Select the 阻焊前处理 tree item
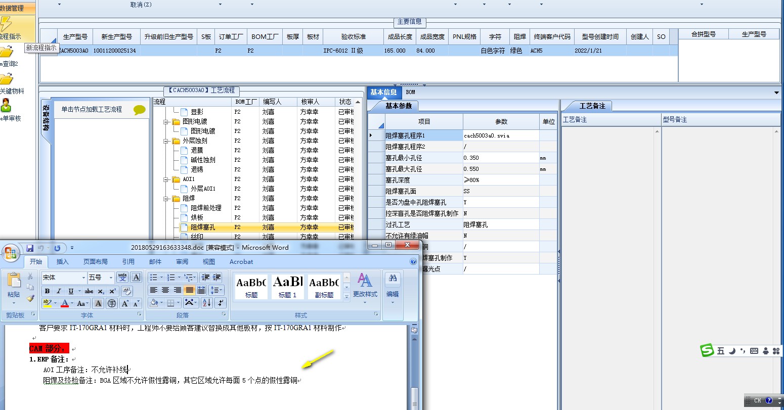This screenshot has height=410, width=784. pyautogui.click(x=206, y=208)
